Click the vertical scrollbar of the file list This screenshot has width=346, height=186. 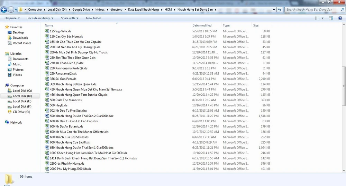344,86
